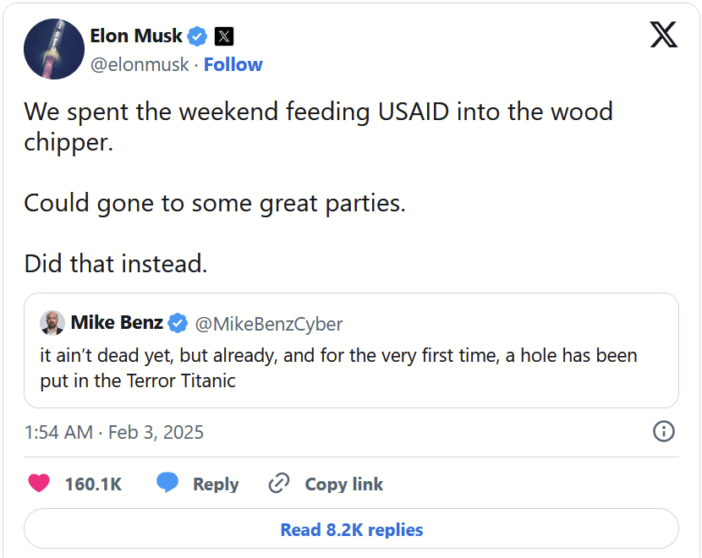Viewport: 702px width, 558px height.
Task: Open the quoted Terror Titanic tweet text
Action: tap(338, 368)
